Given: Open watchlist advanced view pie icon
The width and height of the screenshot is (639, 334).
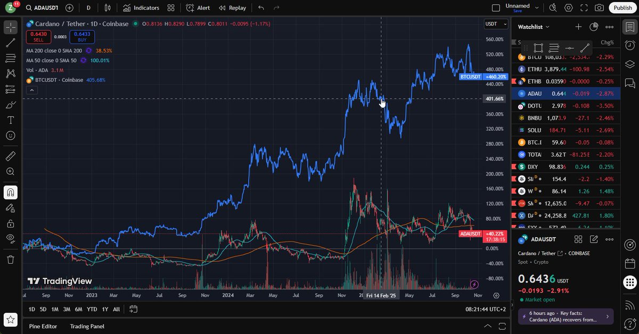Looking at the screenshot, I should click(x=594, y=27).
